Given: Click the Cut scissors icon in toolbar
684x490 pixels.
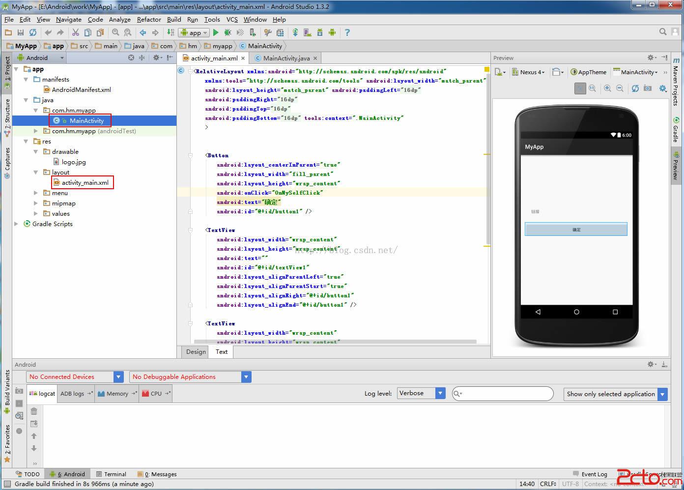Looking at the screenshot, I should click(x=75, y=32).
